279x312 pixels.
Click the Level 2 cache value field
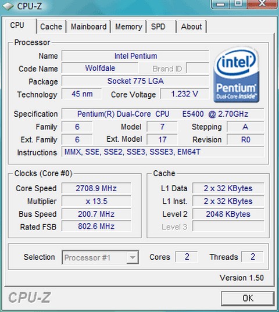pos(228,214)
